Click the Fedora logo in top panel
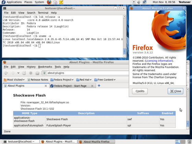Viewport: 192px width, 144px height. tap(3, 2)
